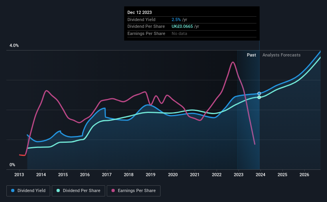Select the blue Dividend Yield data point marker
The image size is (327, 202).
259,93
